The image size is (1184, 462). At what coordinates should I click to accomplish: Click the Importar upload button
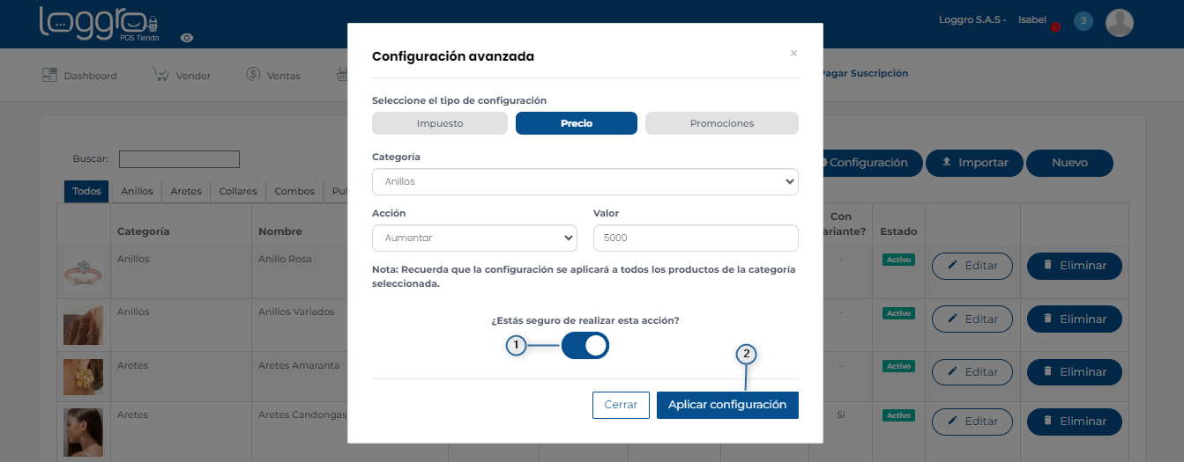coord(973,163)
